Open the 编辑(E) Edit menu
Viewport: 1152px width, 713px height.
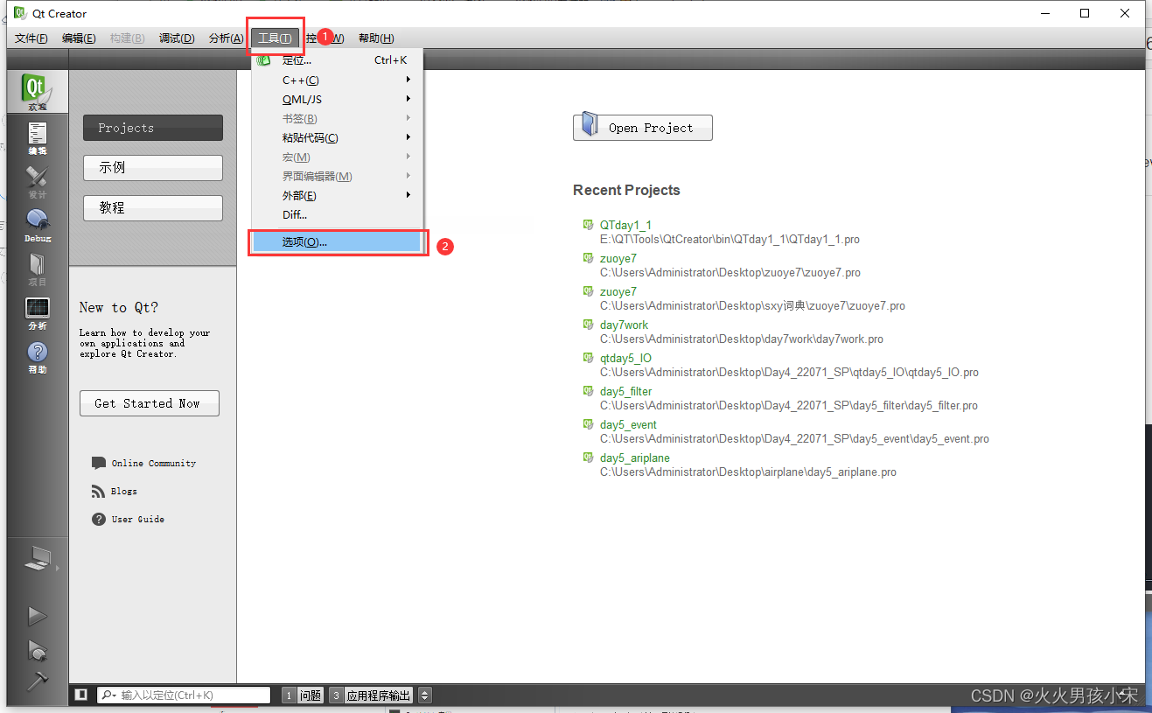pyautogui.click(x=79, y=38)
